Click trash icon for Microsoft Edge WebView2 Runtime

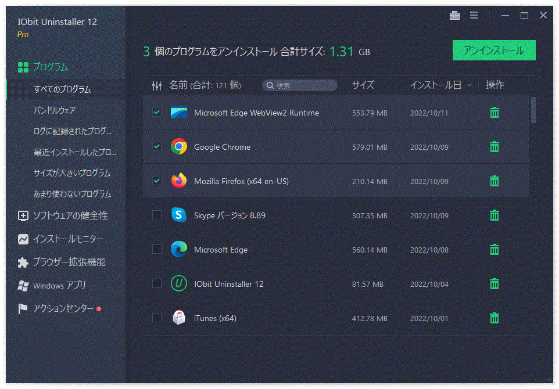494,113
